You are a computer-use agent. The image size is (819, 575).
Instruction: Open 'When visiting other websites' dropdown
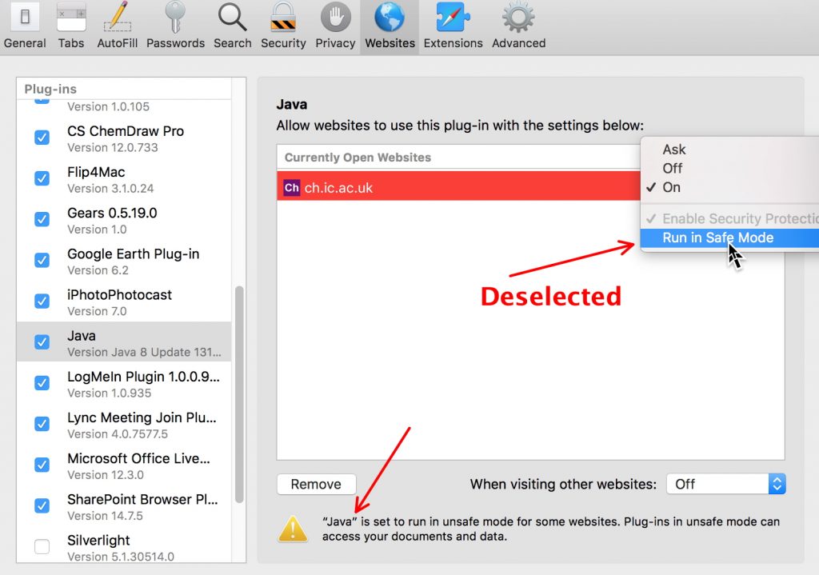click(727, 484)
